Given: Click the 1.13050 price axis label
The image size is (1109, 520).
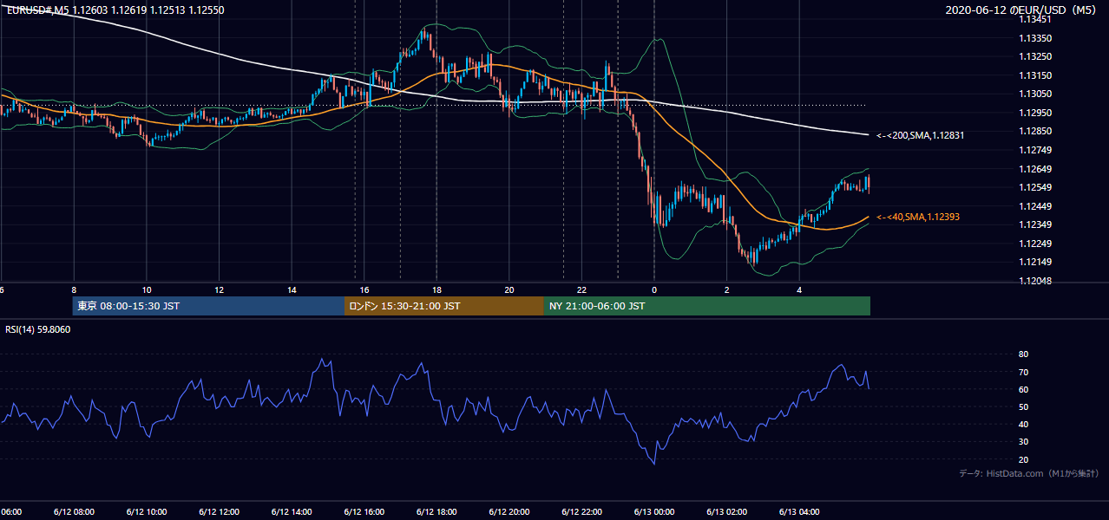Looking at the screenshot, I should pos(1035,94).
